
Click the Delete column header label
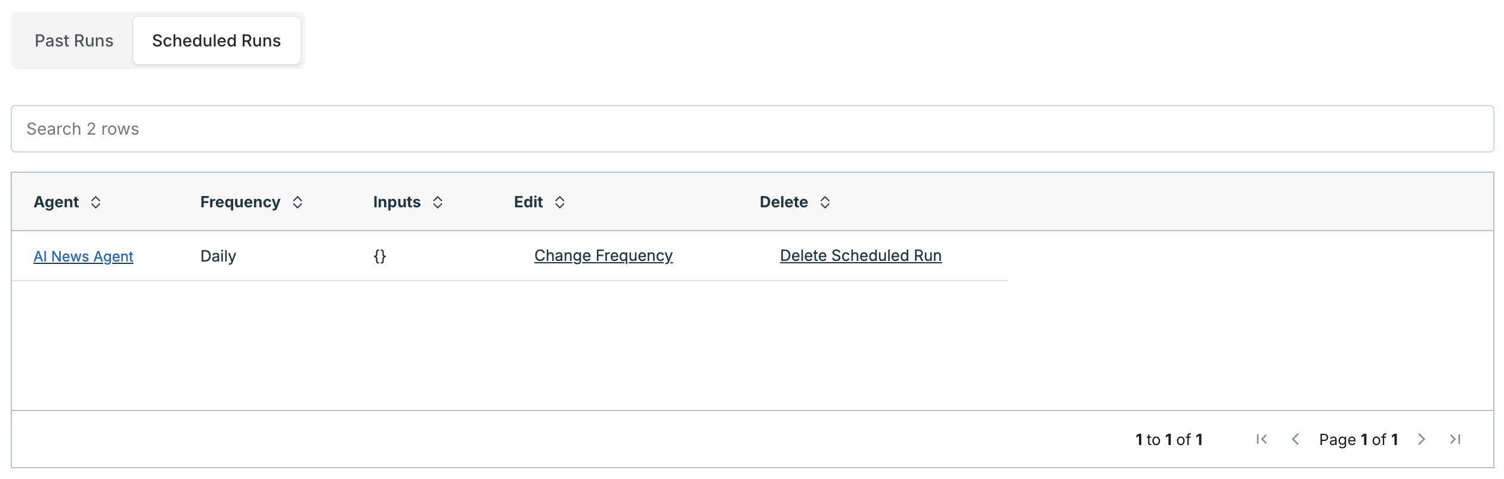click(x=784, y=203)
